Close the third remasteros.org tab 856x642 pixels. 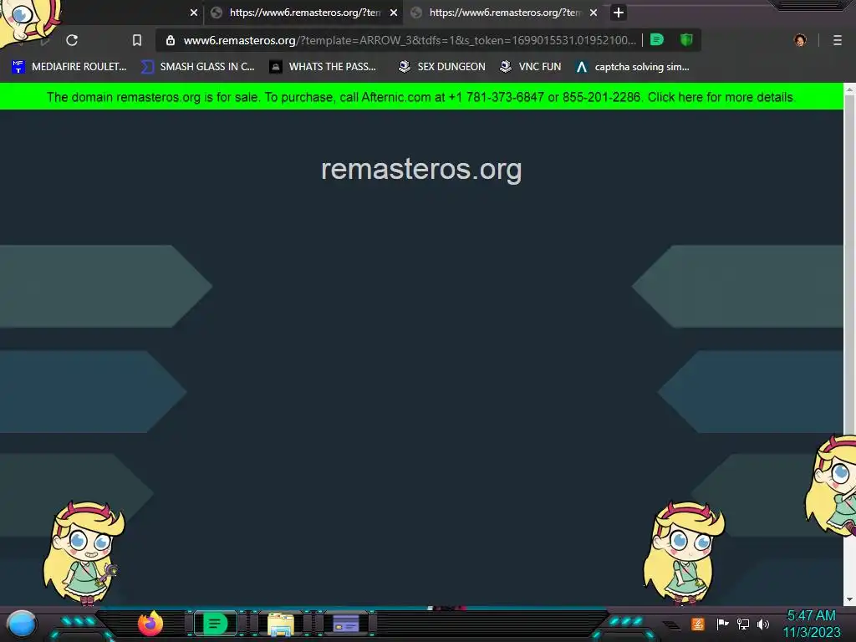click(x=594, y=13)
